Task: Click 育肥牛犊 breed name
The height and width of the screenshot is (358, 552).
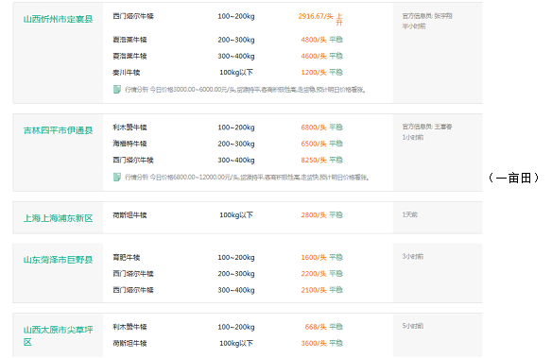Action: click(127, 258)
